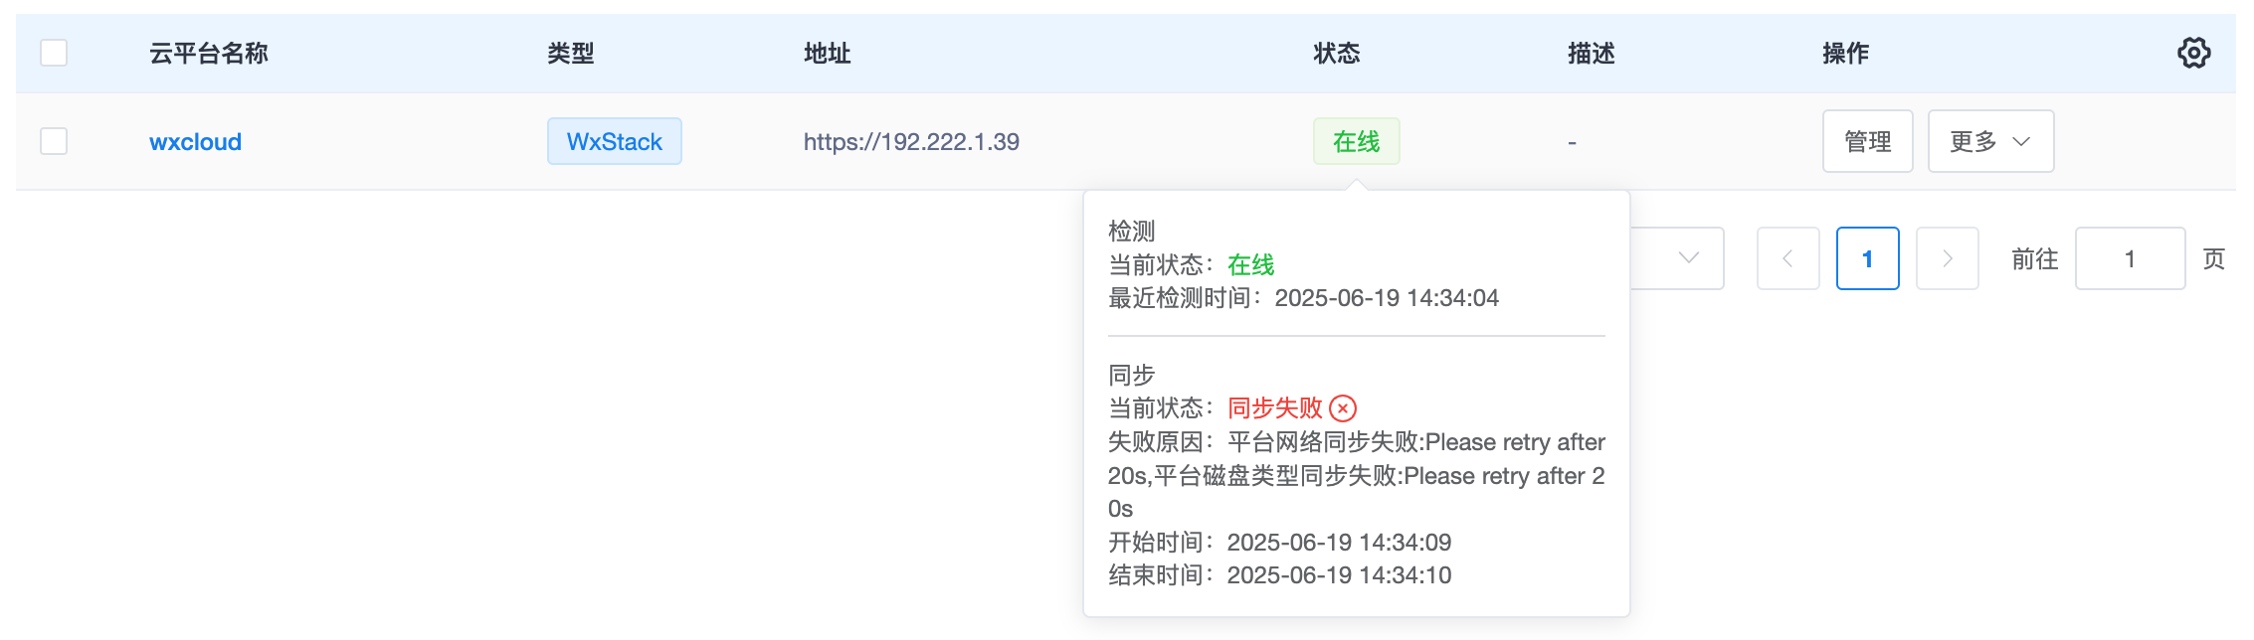Go to previous page arrow
2254x640 pixels.
tap(1787, 258)
